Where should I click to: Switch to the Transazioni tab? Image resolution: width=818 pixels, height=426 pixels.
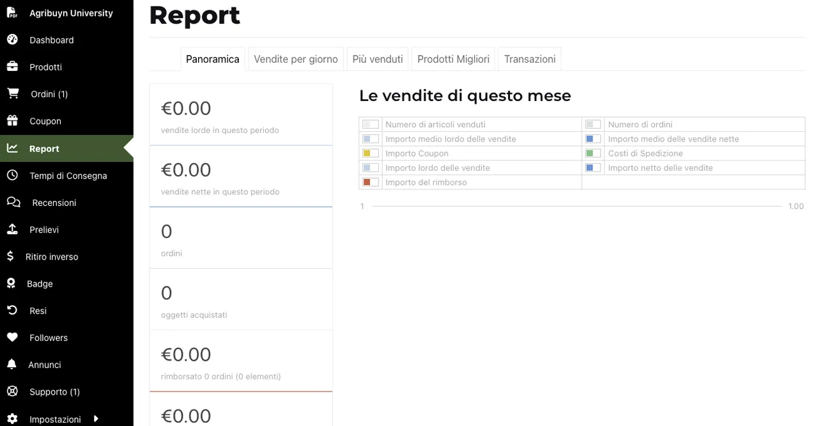[530, 59]
